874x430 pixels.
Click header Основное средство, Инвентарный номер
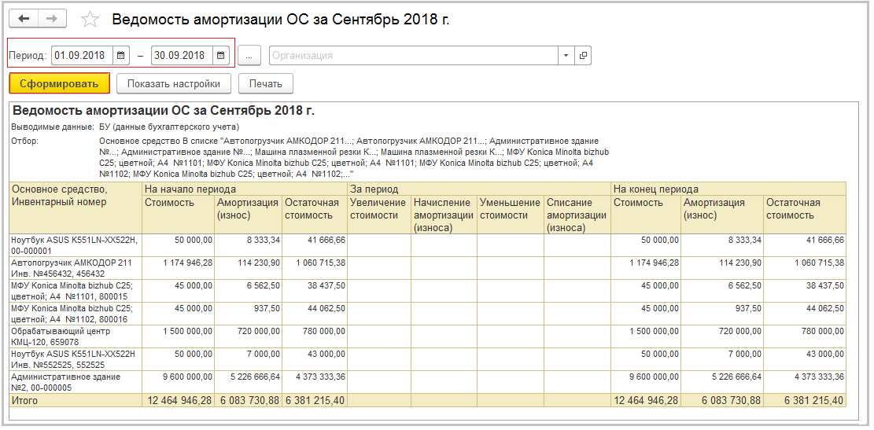(x=76, y=208)
